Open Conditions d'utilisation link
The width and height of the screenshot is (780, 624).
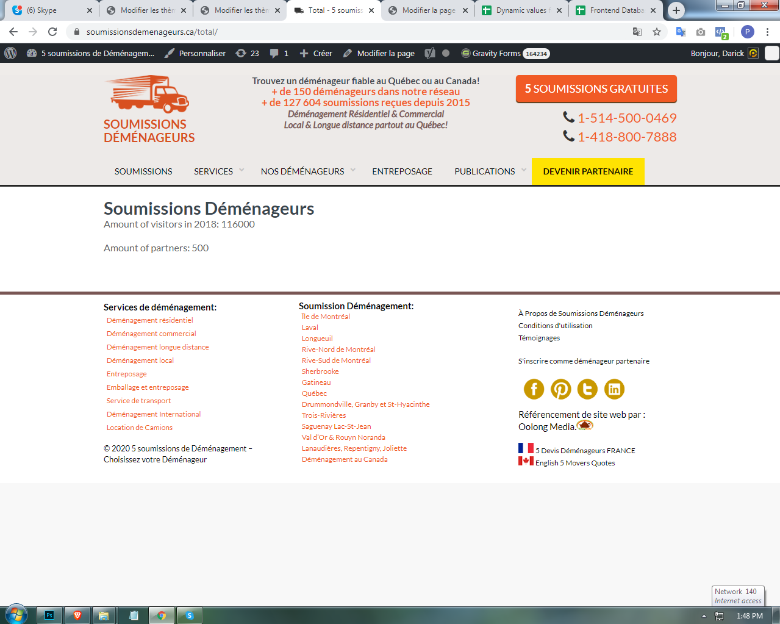[556, 326]
